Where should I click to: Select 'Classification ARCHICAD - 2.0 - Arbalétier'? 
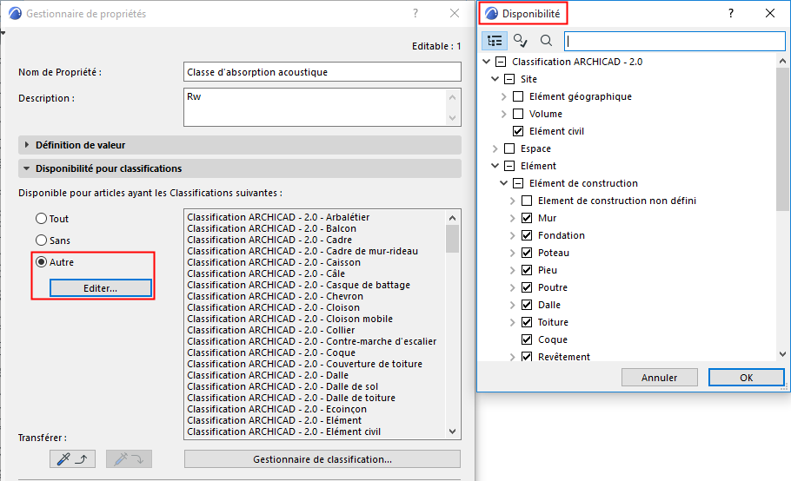click(x=278, y=217)
